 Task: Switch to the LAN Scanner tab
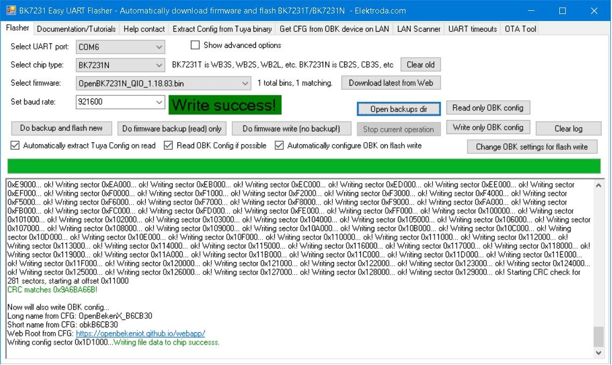pos(418,29)
